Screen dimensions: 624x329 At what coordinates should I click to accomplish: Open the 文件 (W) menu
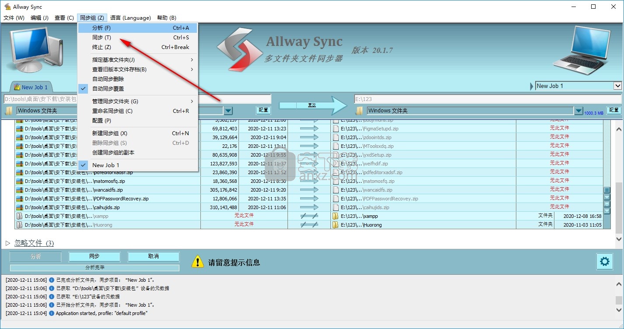tap(14, 18)
